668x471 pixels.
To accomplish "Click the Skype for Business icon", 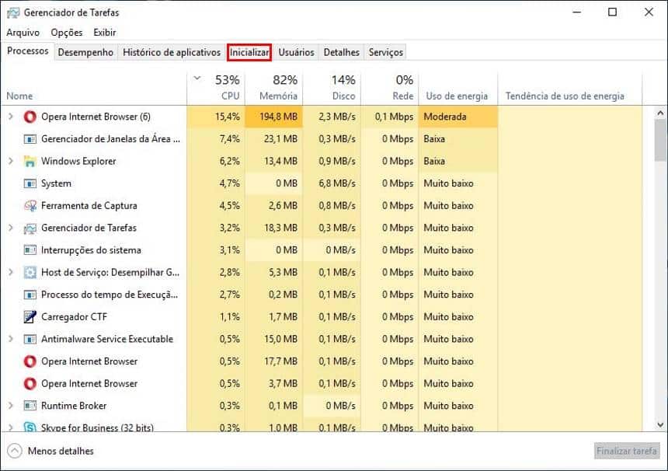I will [x=30, y=427].
